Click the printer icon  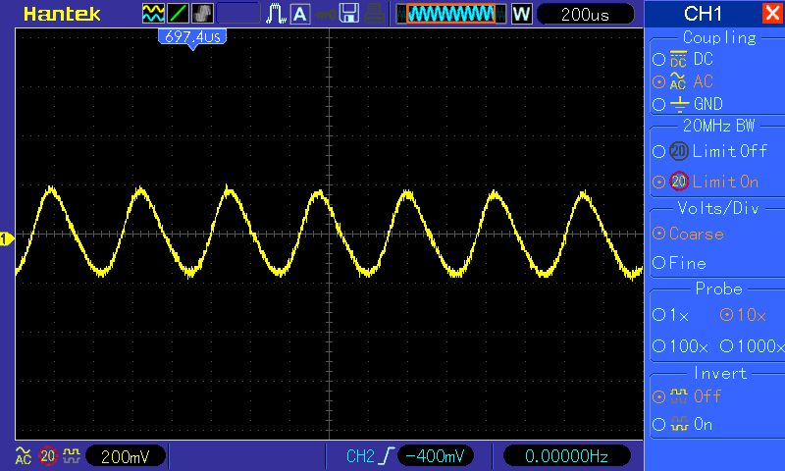[374, 14]
